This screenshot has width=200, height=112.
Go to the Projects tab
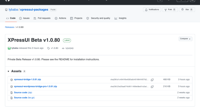tap(76, 18)
